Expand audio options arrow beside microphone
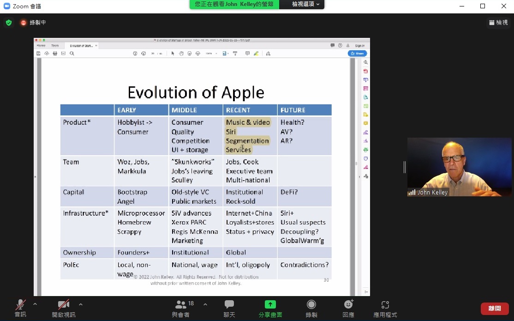Screen dimensions: 514x321 pos(35,304)
